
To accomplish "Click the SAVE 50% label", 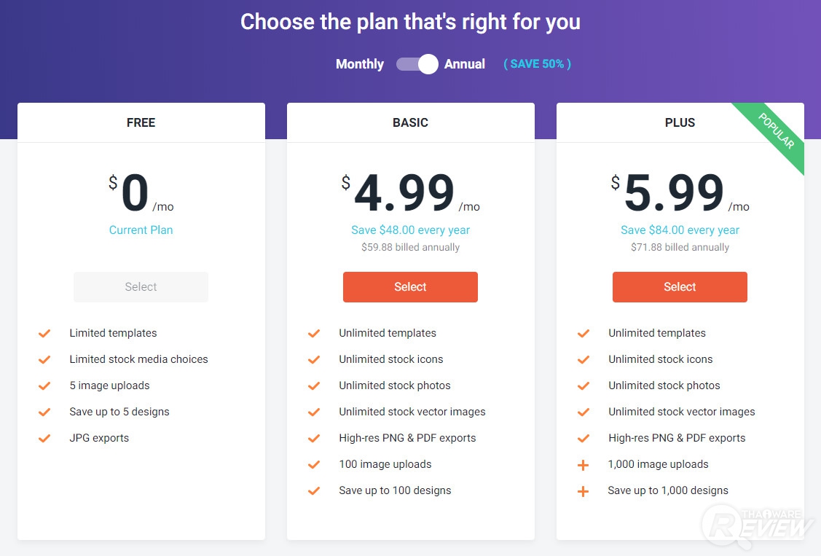I will coord(537,64).
